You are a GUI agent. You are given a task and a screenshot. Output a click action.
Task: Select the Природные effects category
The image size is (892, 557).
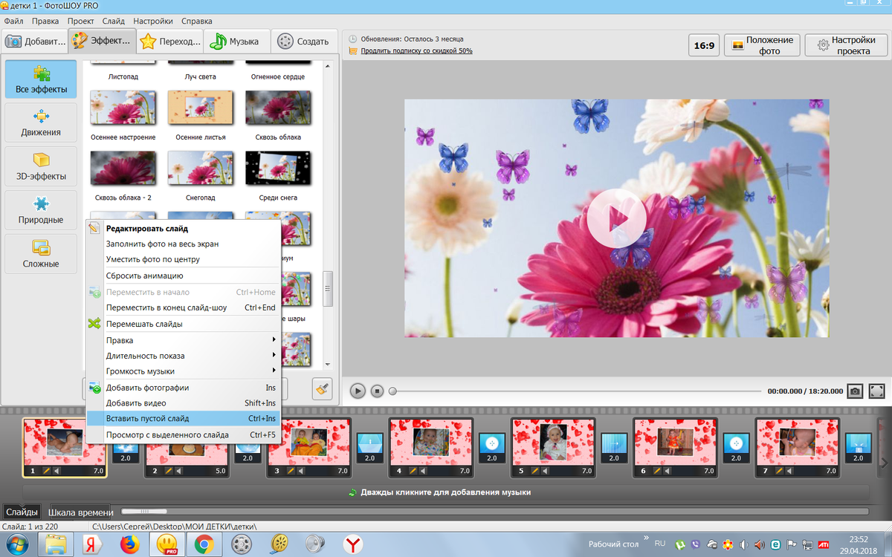[x=41, y=210]
